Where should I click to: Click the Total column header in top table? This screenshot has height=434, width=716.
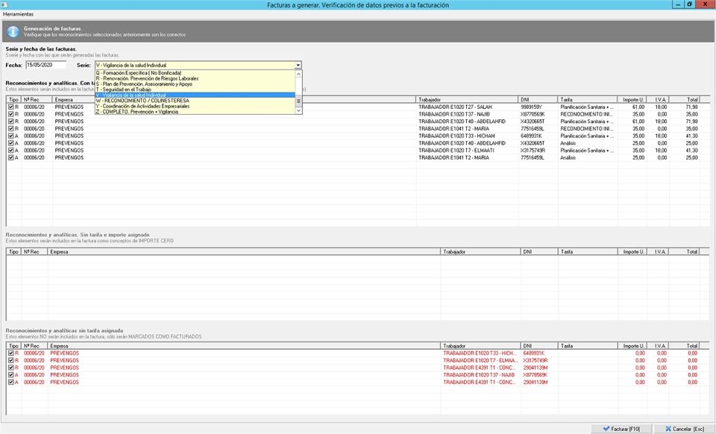point(692,99)
